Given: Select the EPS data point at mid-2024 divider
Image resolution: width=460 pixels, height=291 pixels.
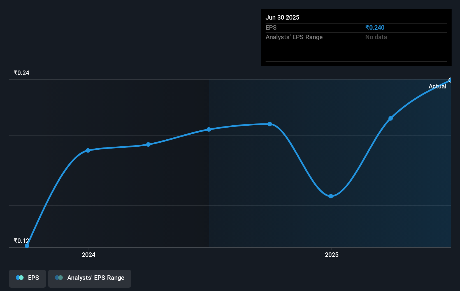Looking at the screenshot, I should pos(209,130).
